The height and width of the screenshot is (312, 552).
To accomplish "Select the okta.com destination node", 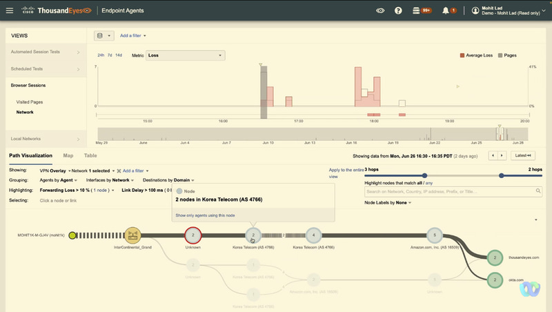I will coord(495,280).
